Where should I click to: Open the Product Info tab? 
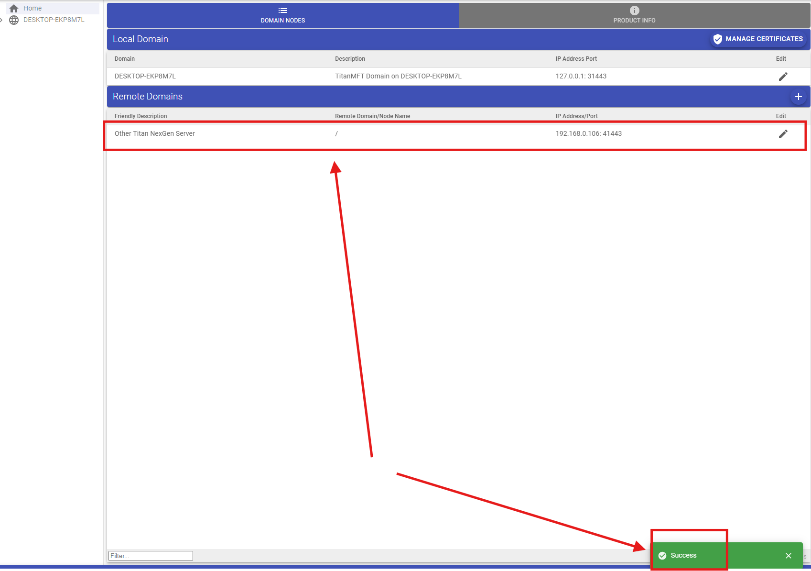click(x=634, y=15)
